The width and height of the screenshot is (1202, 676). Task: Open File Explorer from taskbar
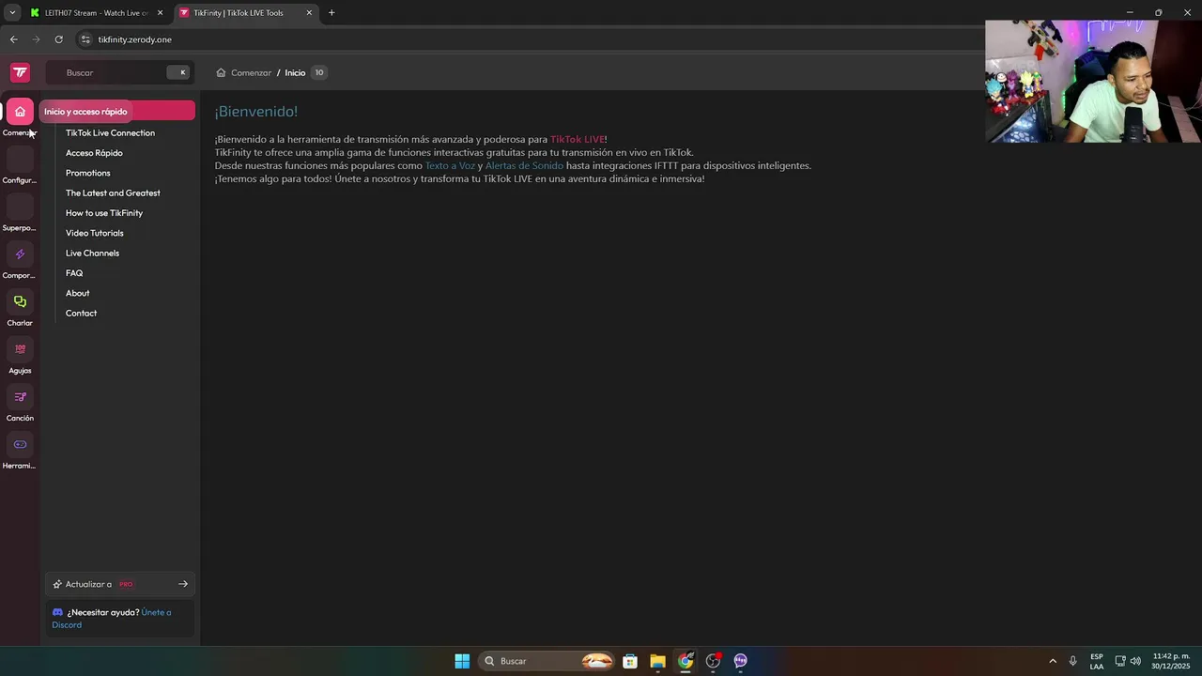[657, 661]
